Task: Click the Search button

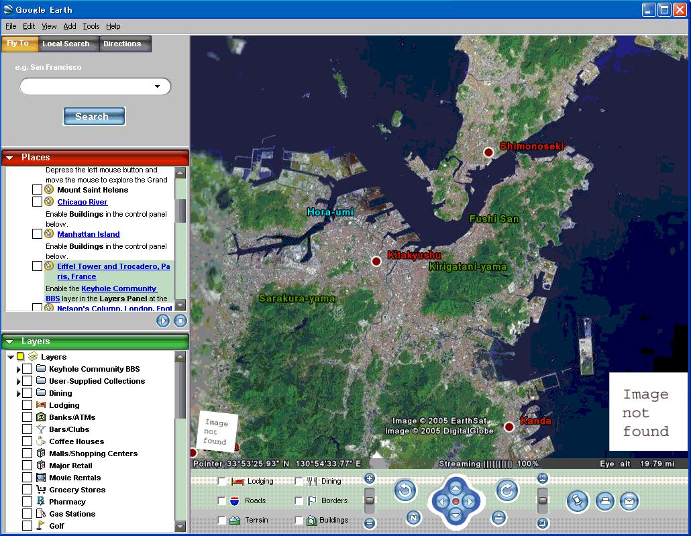Action: tap(94, 116)
